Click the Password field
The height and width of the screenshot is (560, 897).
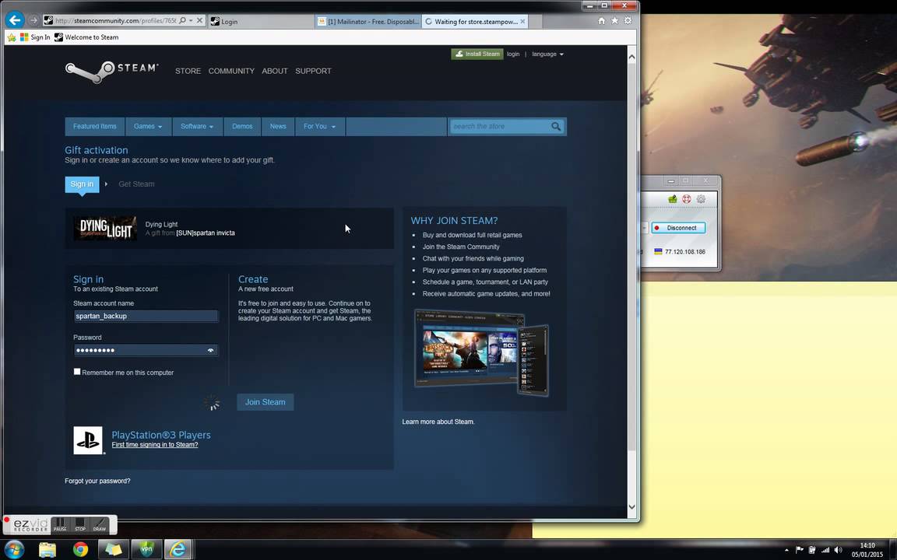(146, 350)
